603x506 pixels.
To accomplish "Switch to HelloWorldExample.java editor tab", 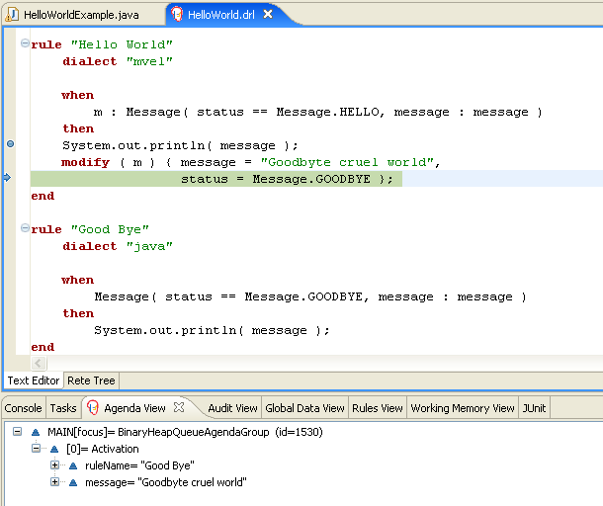I will tap(75, 15).
